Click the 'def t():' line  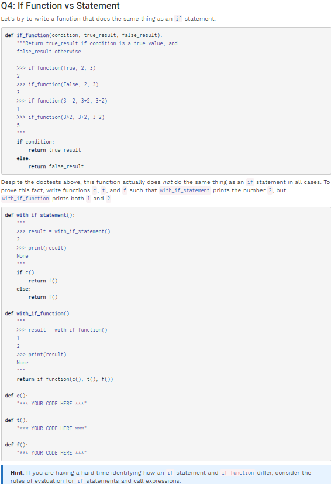coord(16,420)
